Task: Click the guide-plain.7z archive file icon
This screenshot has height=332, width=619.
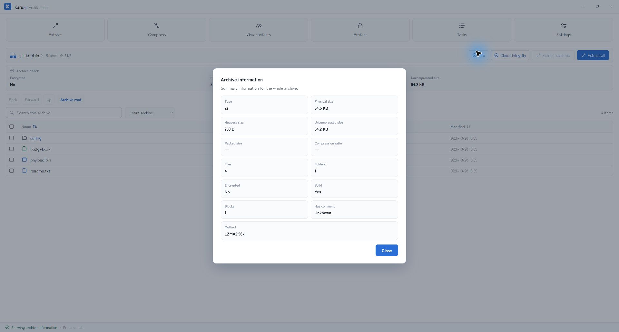Action: (x=13, y=56)
